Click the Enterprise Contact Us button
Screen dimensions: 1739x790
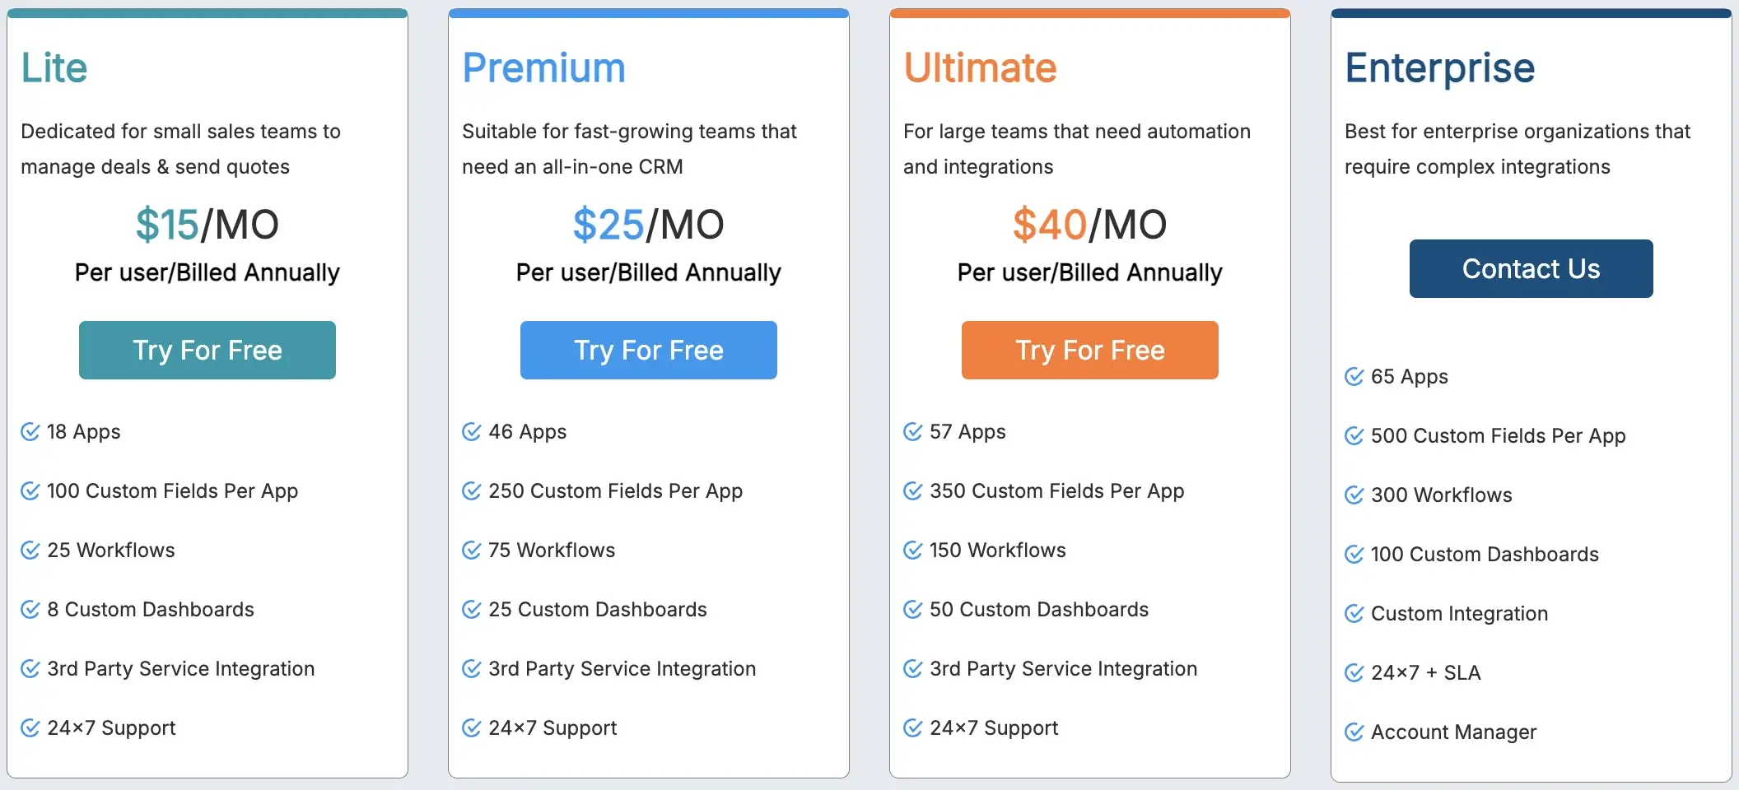coord(1532,268)
